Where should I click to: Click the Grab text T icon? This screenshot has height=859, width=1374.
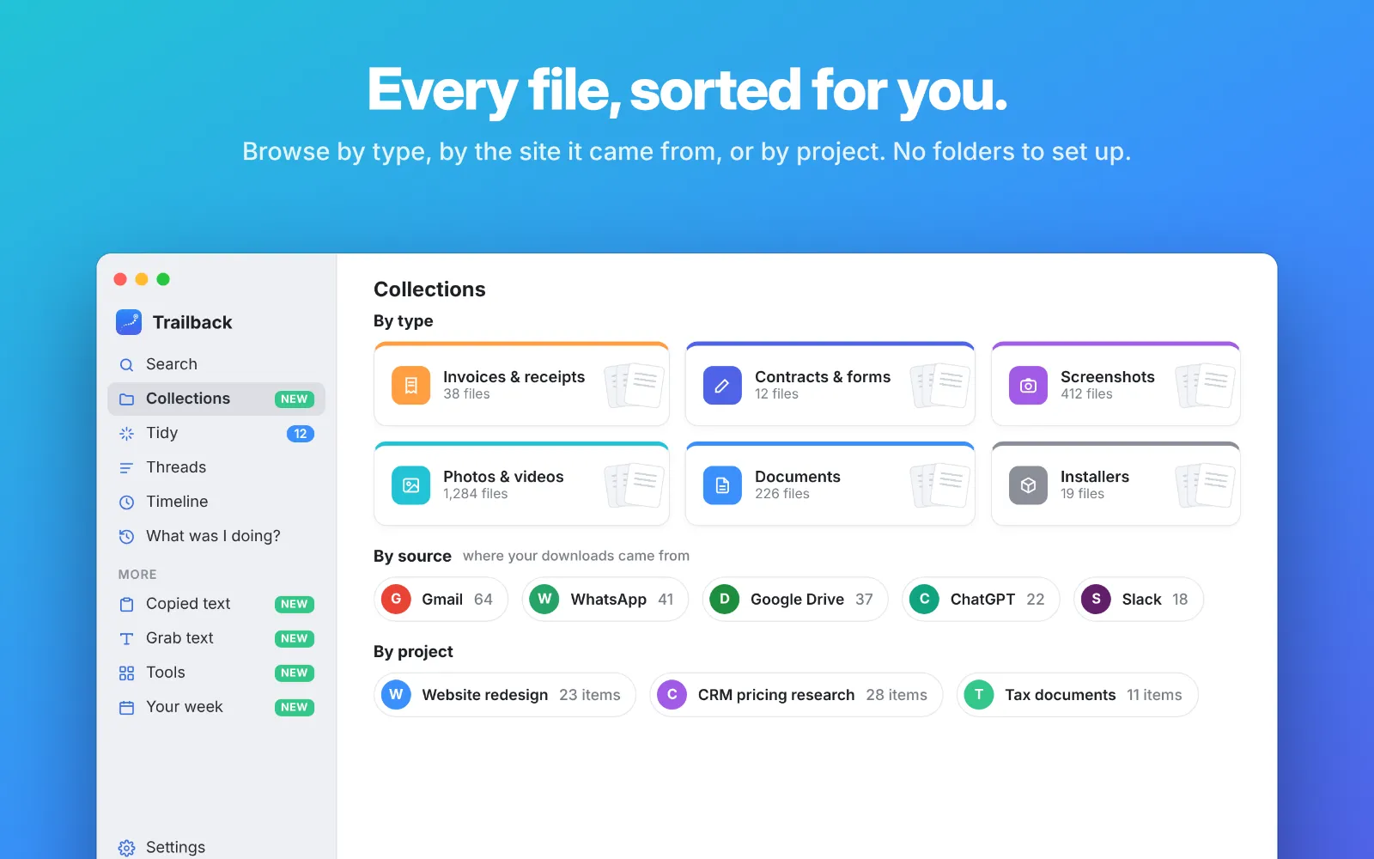pos(126,639)
